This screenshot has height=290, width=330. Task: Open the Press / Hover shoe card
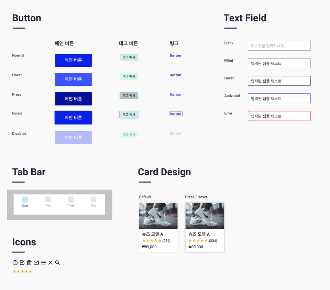click(x=205, y=227)
